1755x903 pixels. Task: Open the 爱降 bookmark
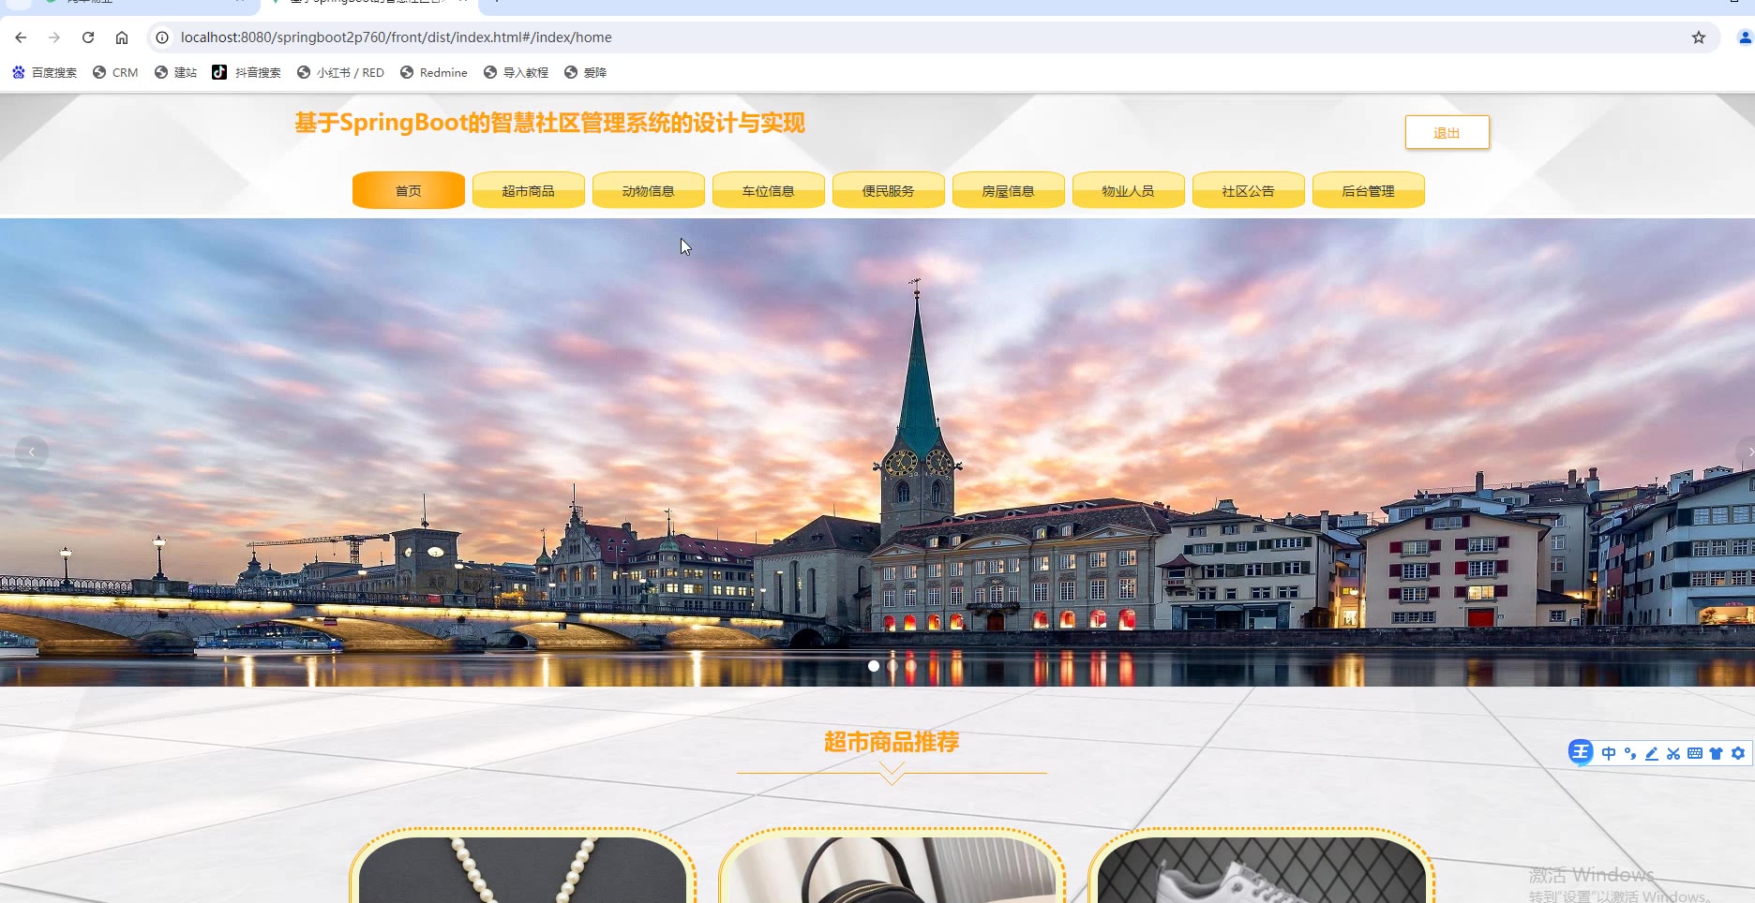[585, 72]
